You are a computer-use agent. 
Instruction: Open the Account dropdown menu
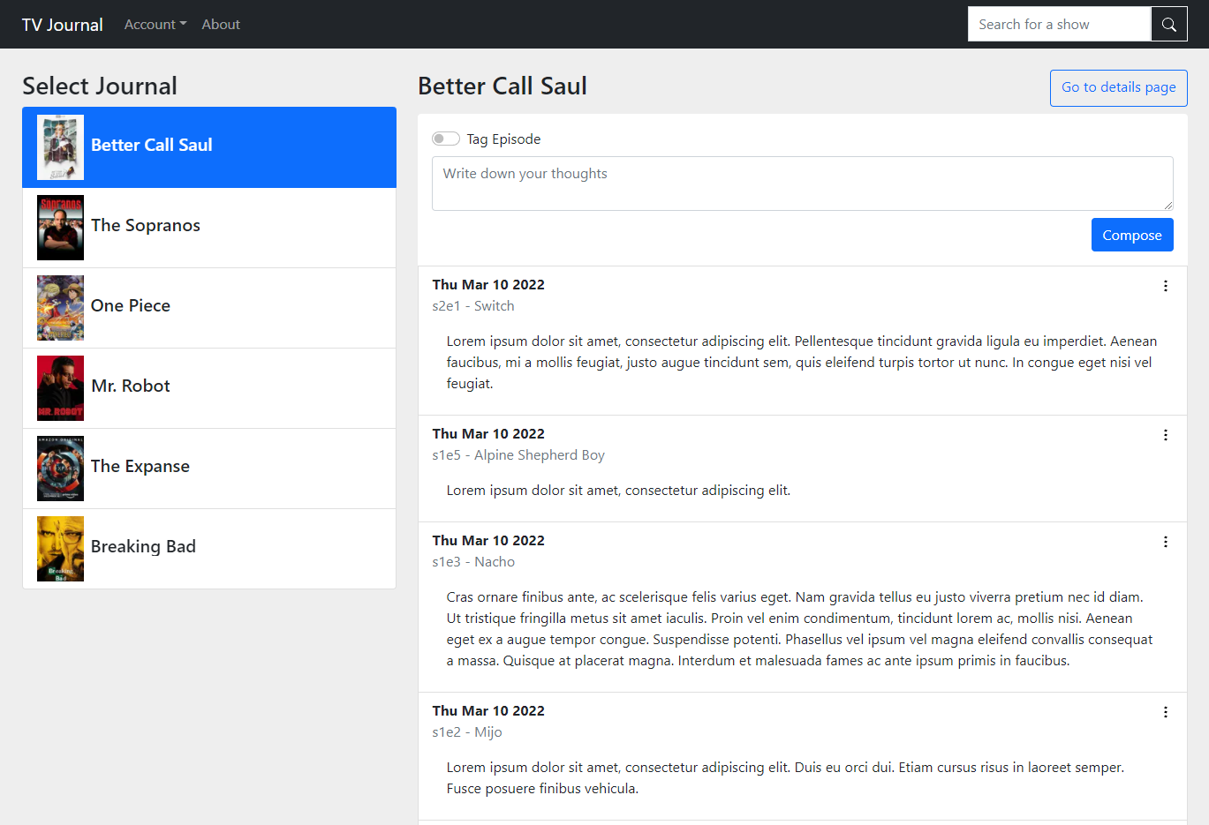(155, 24)
